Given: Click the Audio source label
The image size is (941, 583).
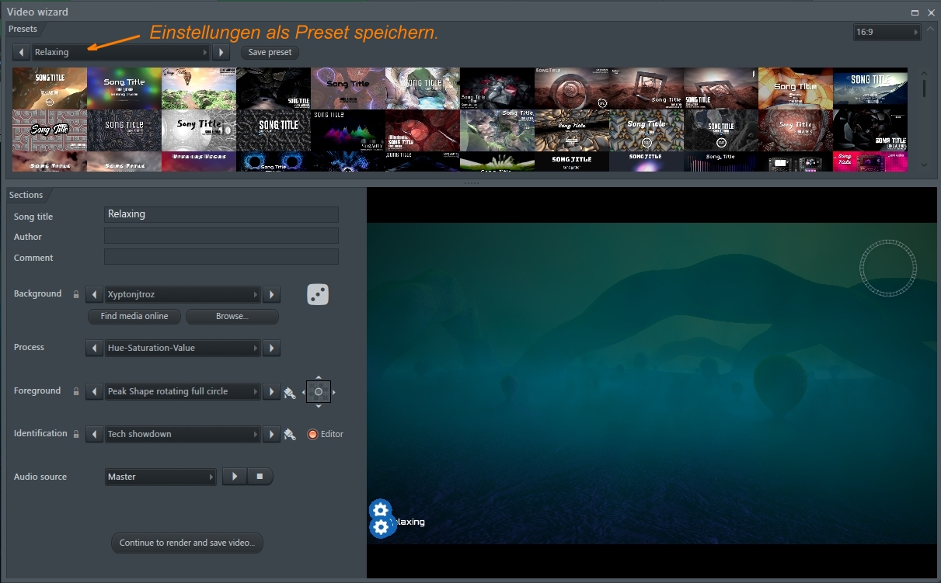Looking at the screenshot, I should pyautogui.click(x=40, y=477).
